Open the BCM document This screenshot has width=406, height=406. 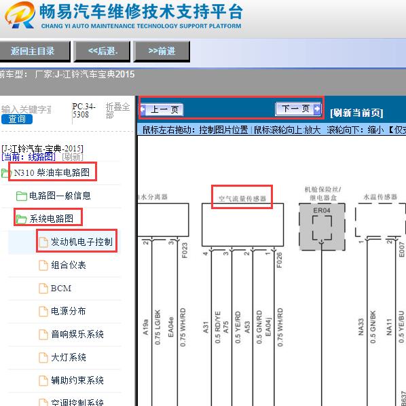click(x=61, y=288)
